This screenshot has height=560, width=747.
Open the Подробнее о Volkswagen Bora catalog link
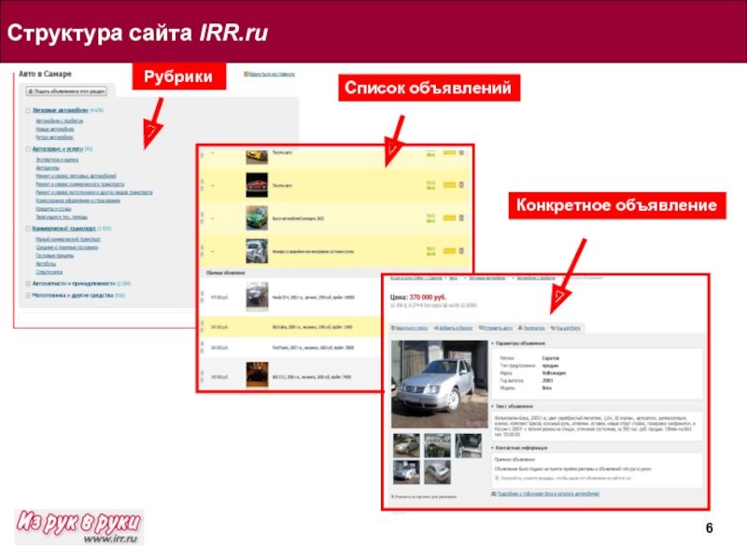(548, 494)
